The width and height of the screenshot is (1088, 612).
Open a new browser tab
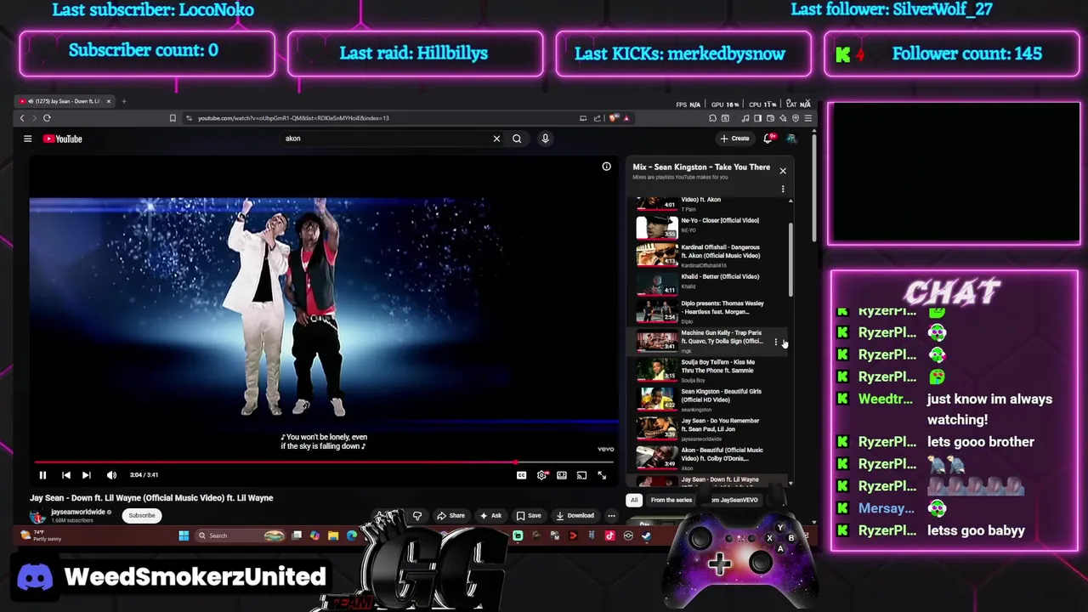click(x=123, y=101)
